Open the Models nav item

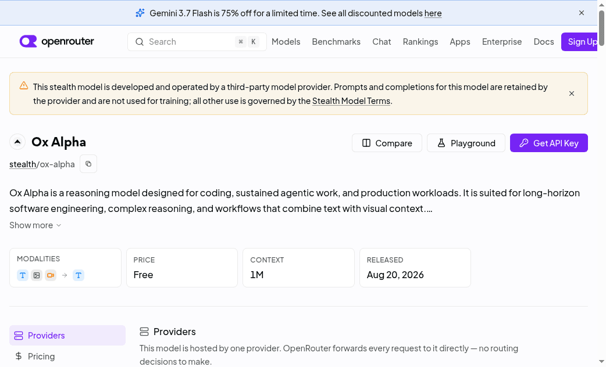tap(286, 42)
